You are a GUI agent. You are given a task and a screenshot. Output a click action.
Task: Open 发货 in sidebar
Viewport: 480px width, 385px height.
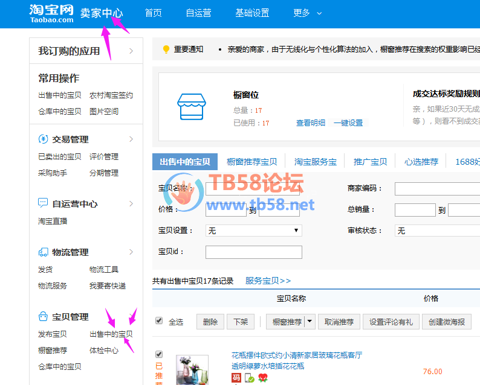(45, 270)
